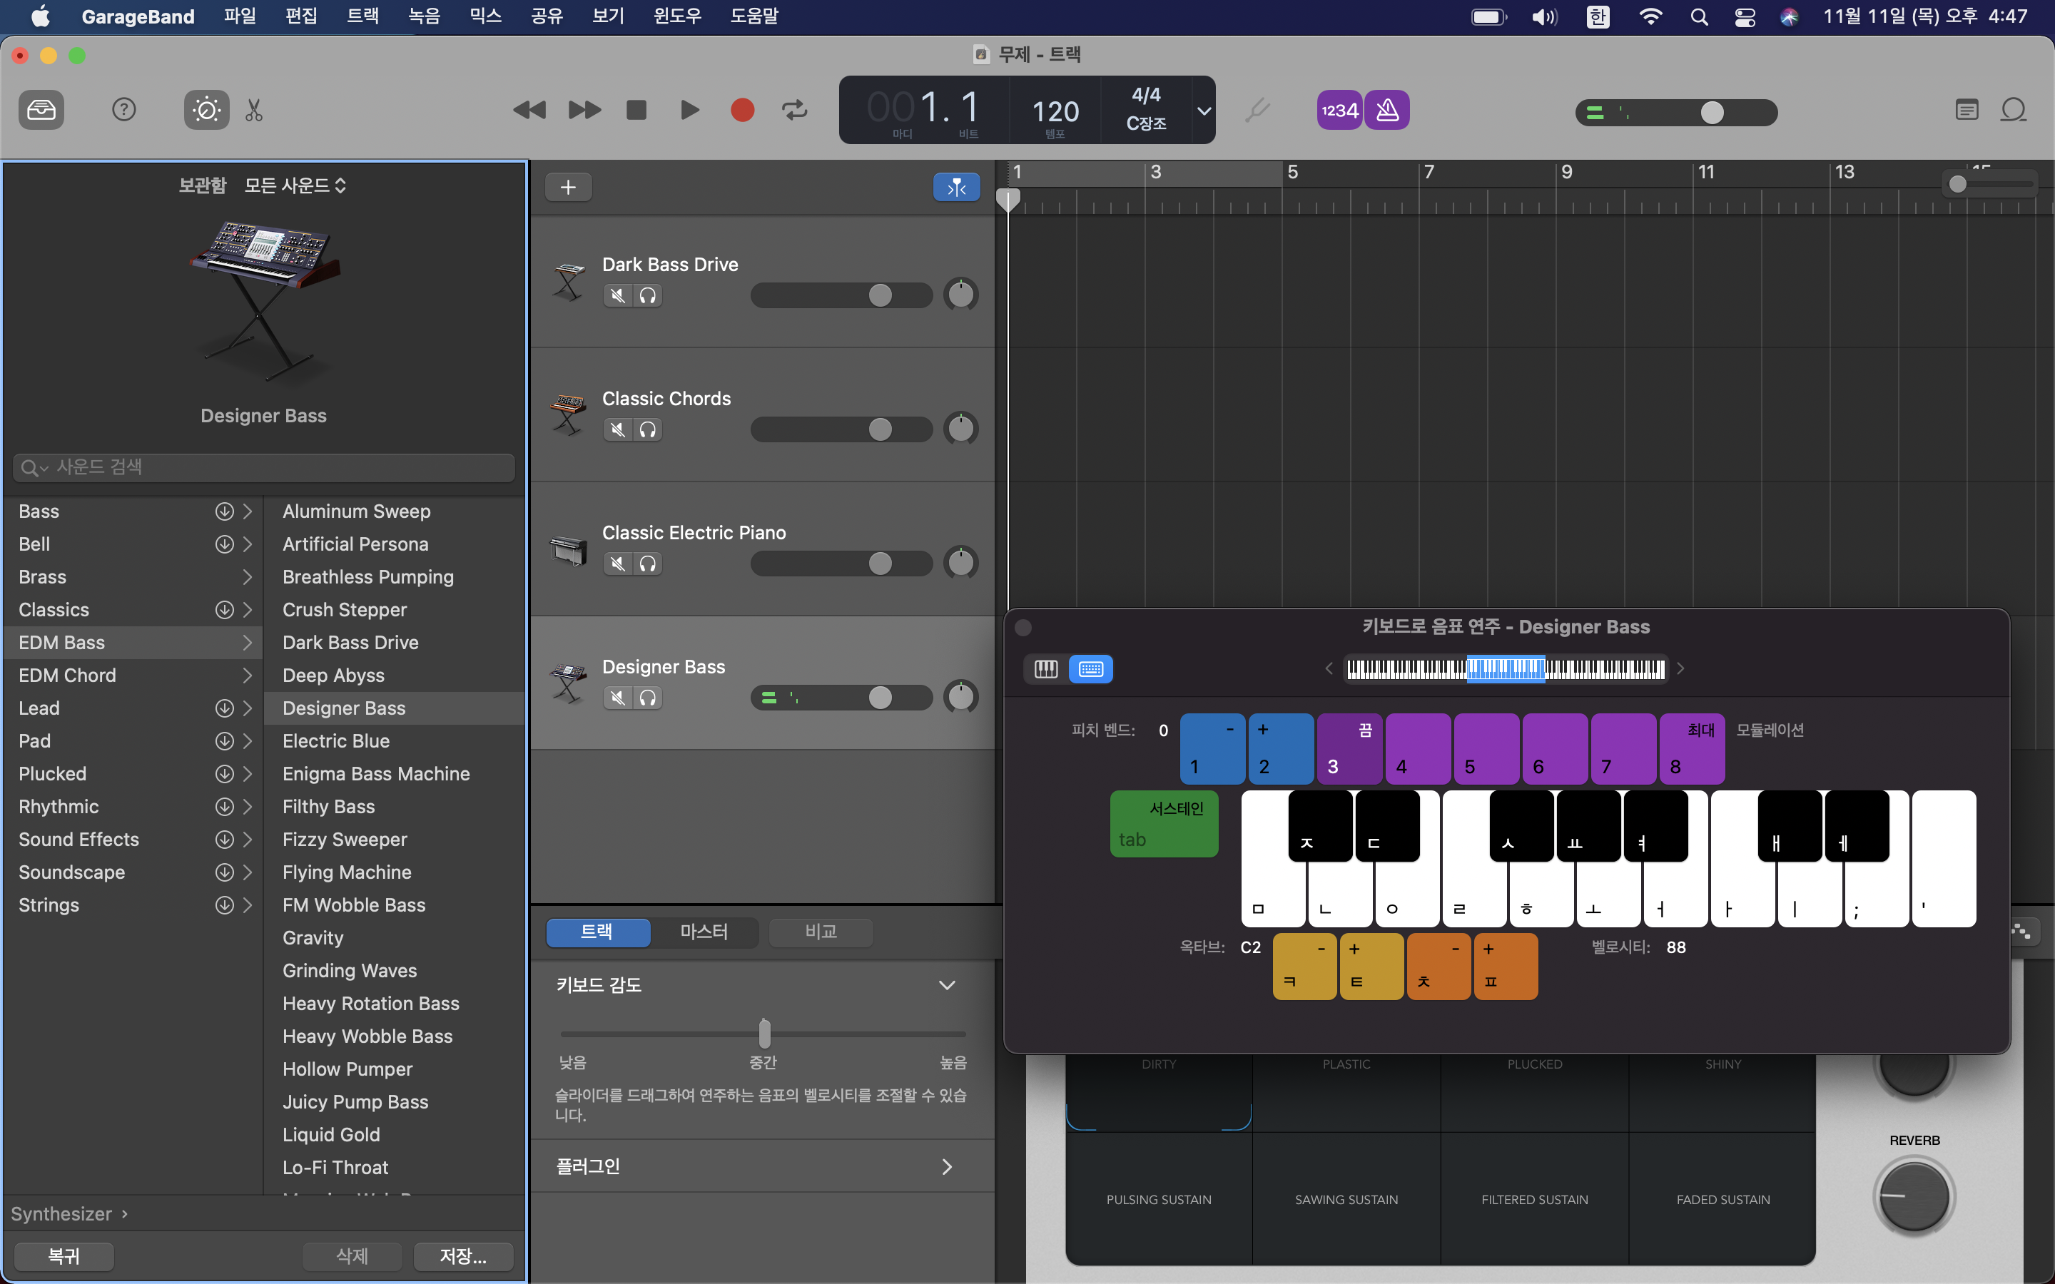Viewport: 2055px width, 1284px height.
Task: Click the Rewind transport button
Action: pyautogui.click(x=530, y=110)
